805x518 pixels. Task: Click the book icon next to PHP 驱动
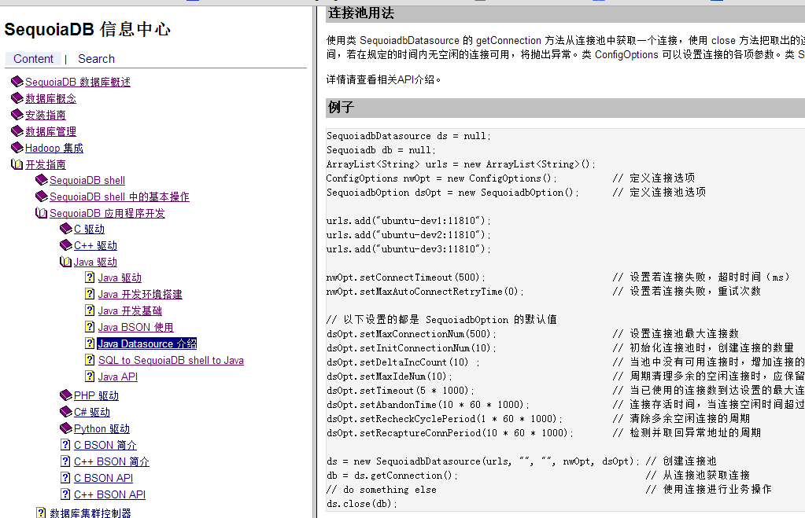66,395
